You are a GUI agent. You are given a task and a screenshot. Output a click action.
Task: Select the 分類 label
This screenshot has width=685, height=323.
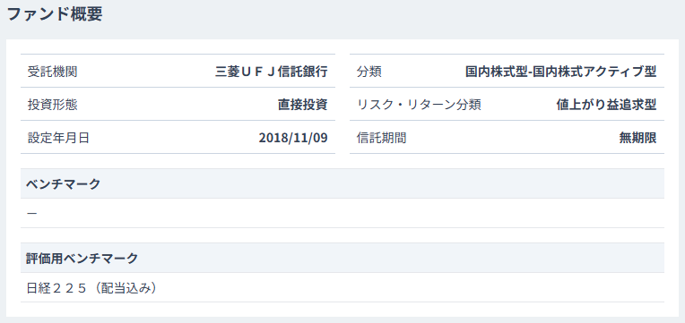coord(369,72)
